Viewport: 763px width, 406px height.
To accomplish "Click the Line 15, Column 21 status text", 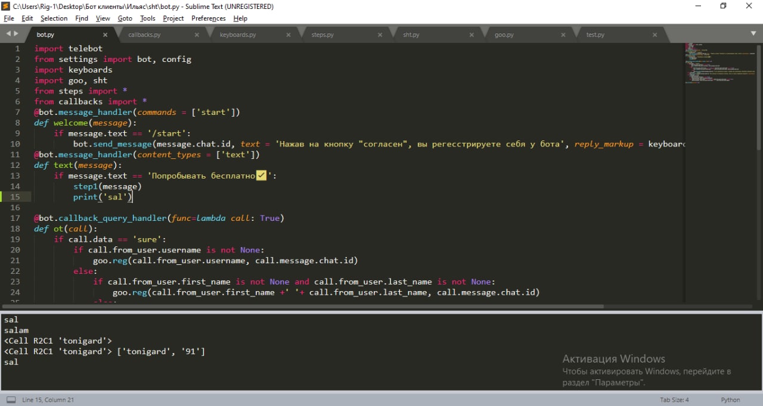I will [x=48, y=400].
